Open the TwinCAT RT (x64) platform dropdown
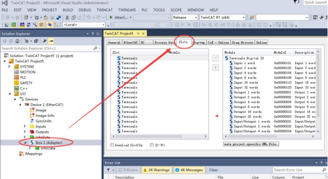The width and height of the screenshot is (328, 179). (x=223, y=17)
